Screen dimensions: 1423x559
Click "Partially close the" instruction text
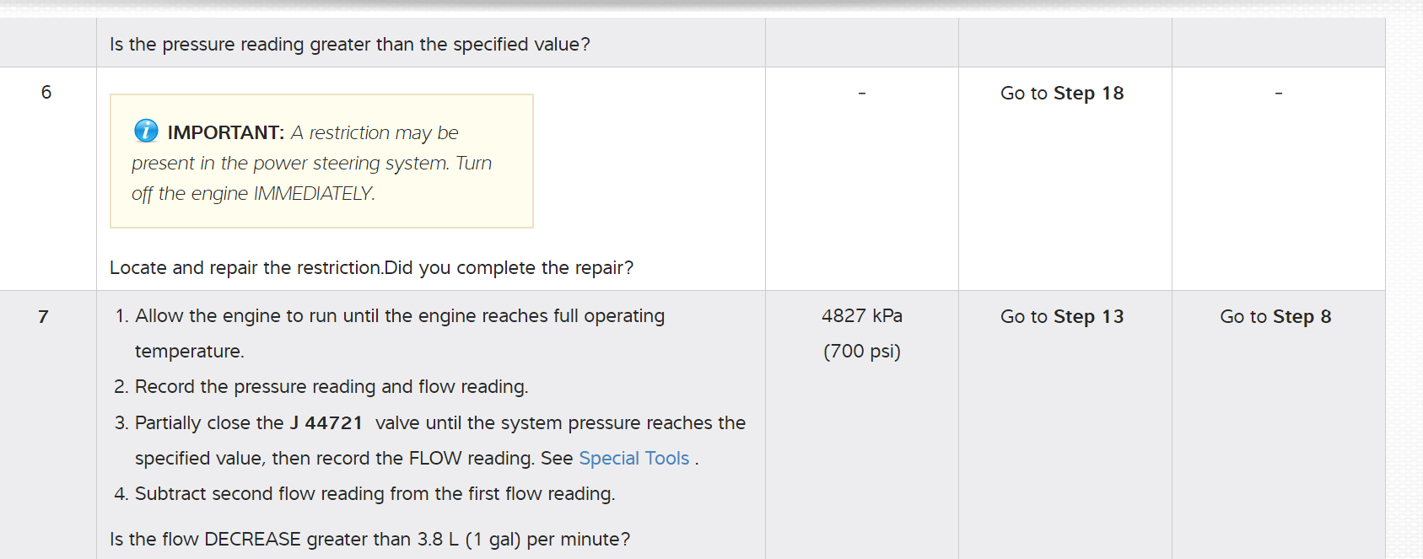pos(209,422)
